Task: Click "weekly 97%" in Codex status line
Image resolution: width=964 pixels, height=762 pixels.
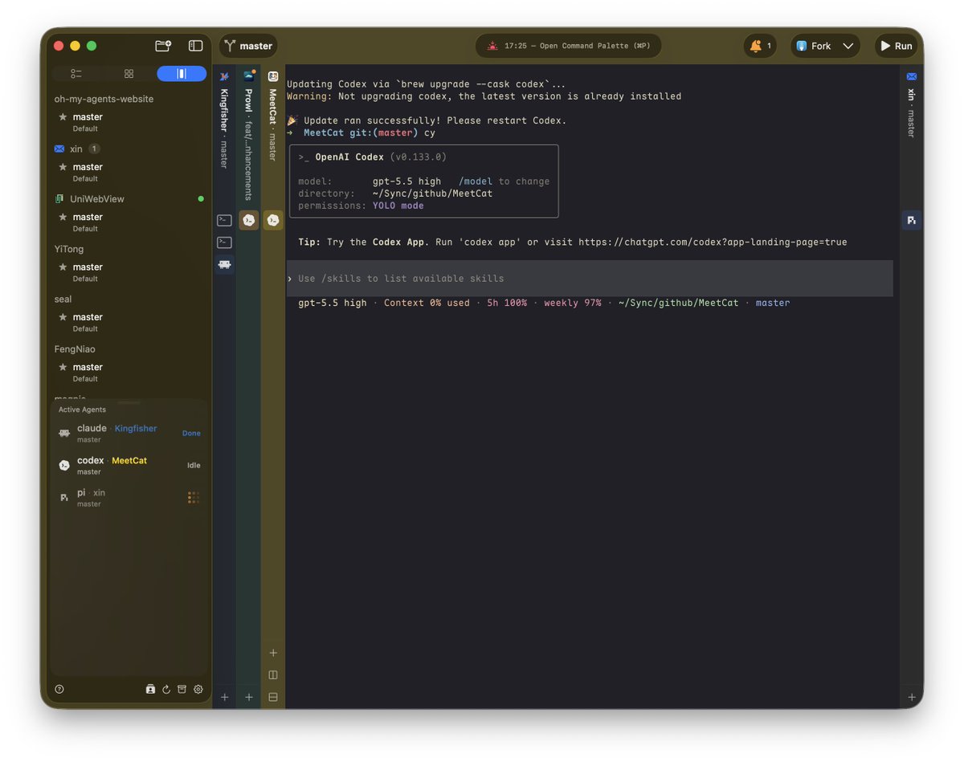Action: click(x=573, y=303)
